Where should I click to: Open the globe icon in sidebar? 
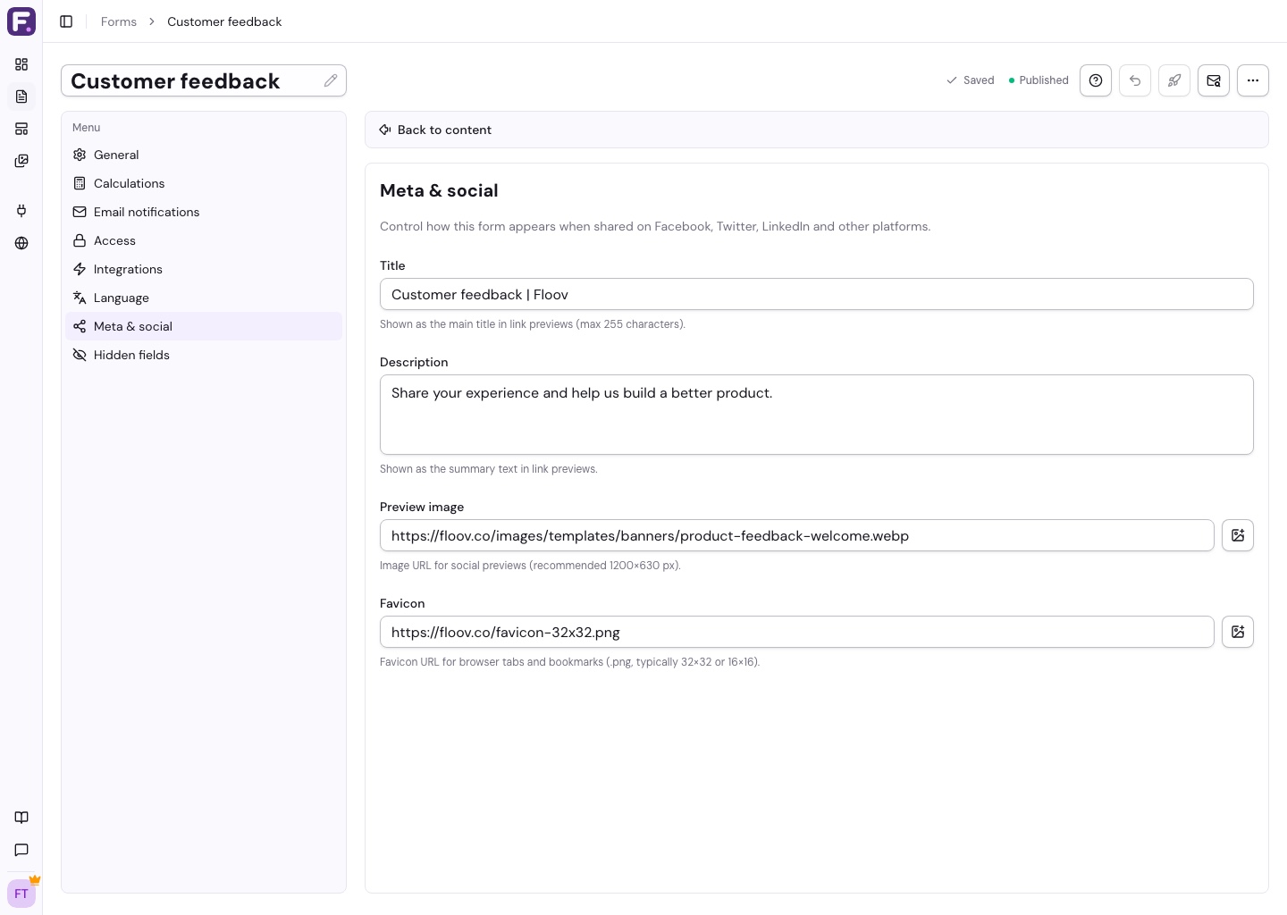pyautogui.click(x=21, y=243)
